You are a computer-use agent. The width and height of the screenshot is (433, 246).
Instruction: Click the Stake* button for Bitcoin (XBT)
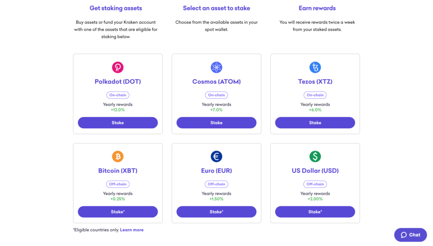[x=118, y=212]
